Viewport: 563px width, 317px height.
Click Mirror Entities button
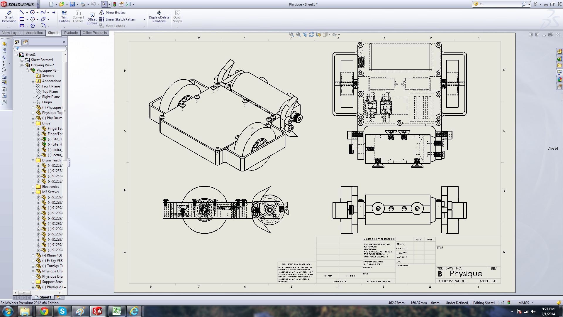[112, 13]
